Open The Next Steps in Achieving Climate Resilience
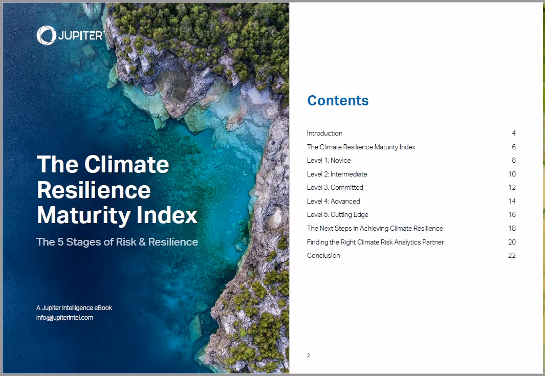This screenshot has width=545, height=376. [375, 228]
